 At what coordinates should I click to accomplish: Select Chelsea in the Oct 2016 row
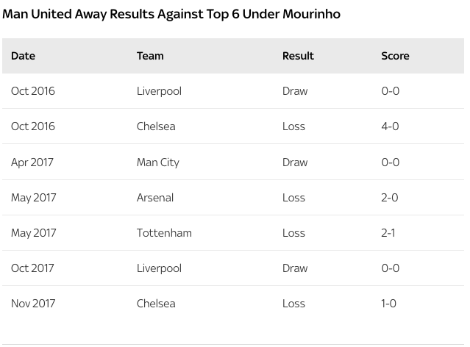pyautogui.click(x=156, y=126)
